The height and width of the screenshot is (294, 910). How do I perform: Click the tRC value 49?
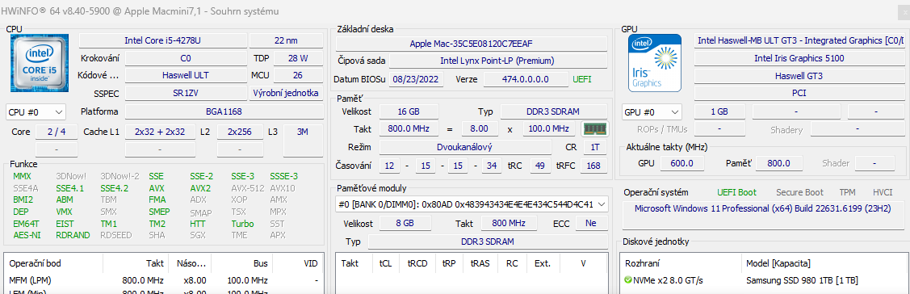click(539, 166)
